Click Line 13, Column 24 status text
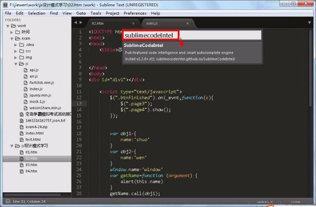The height and width of the screenshot is (207, 316). tap(29, 201)
